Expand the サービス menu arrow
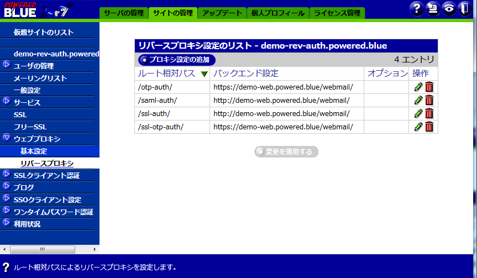477x278 pixels. 7,101
